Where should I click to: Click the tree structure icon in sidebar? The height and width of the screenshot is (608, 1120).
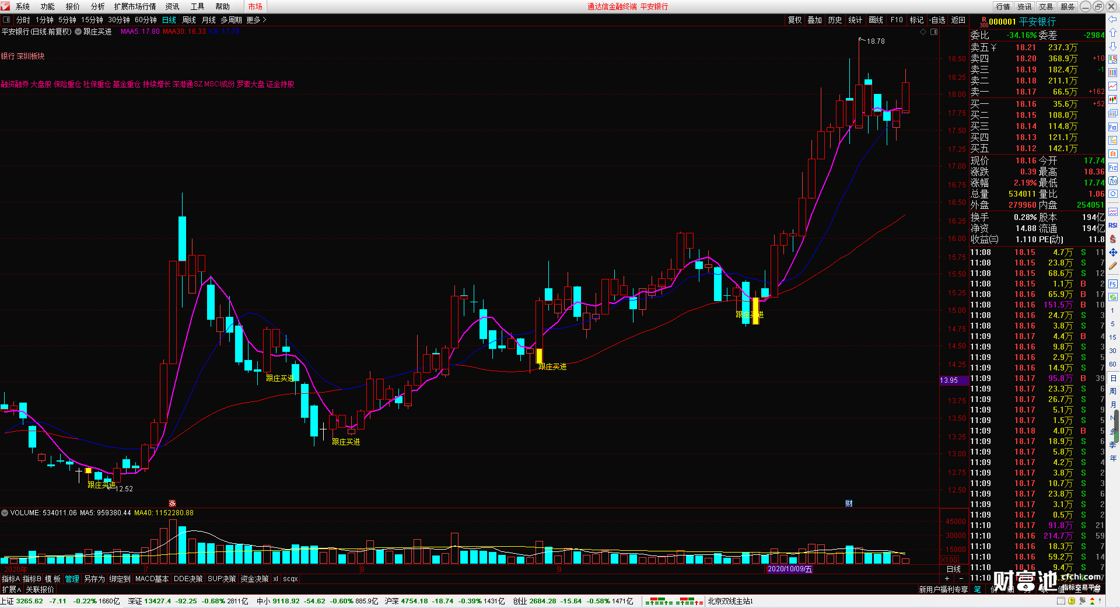point(1113,140)
